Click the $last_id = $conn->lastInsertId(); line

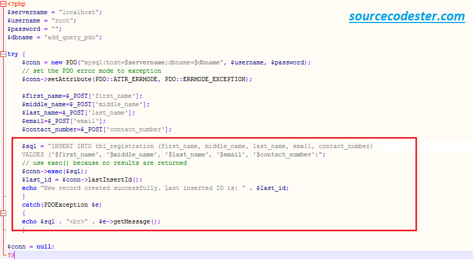(82, 179)
